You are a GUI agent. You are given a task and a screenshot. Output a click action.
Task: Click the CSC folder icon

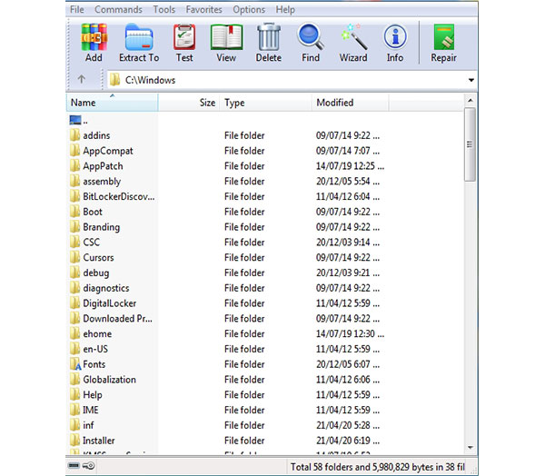(x=74, y=243)
